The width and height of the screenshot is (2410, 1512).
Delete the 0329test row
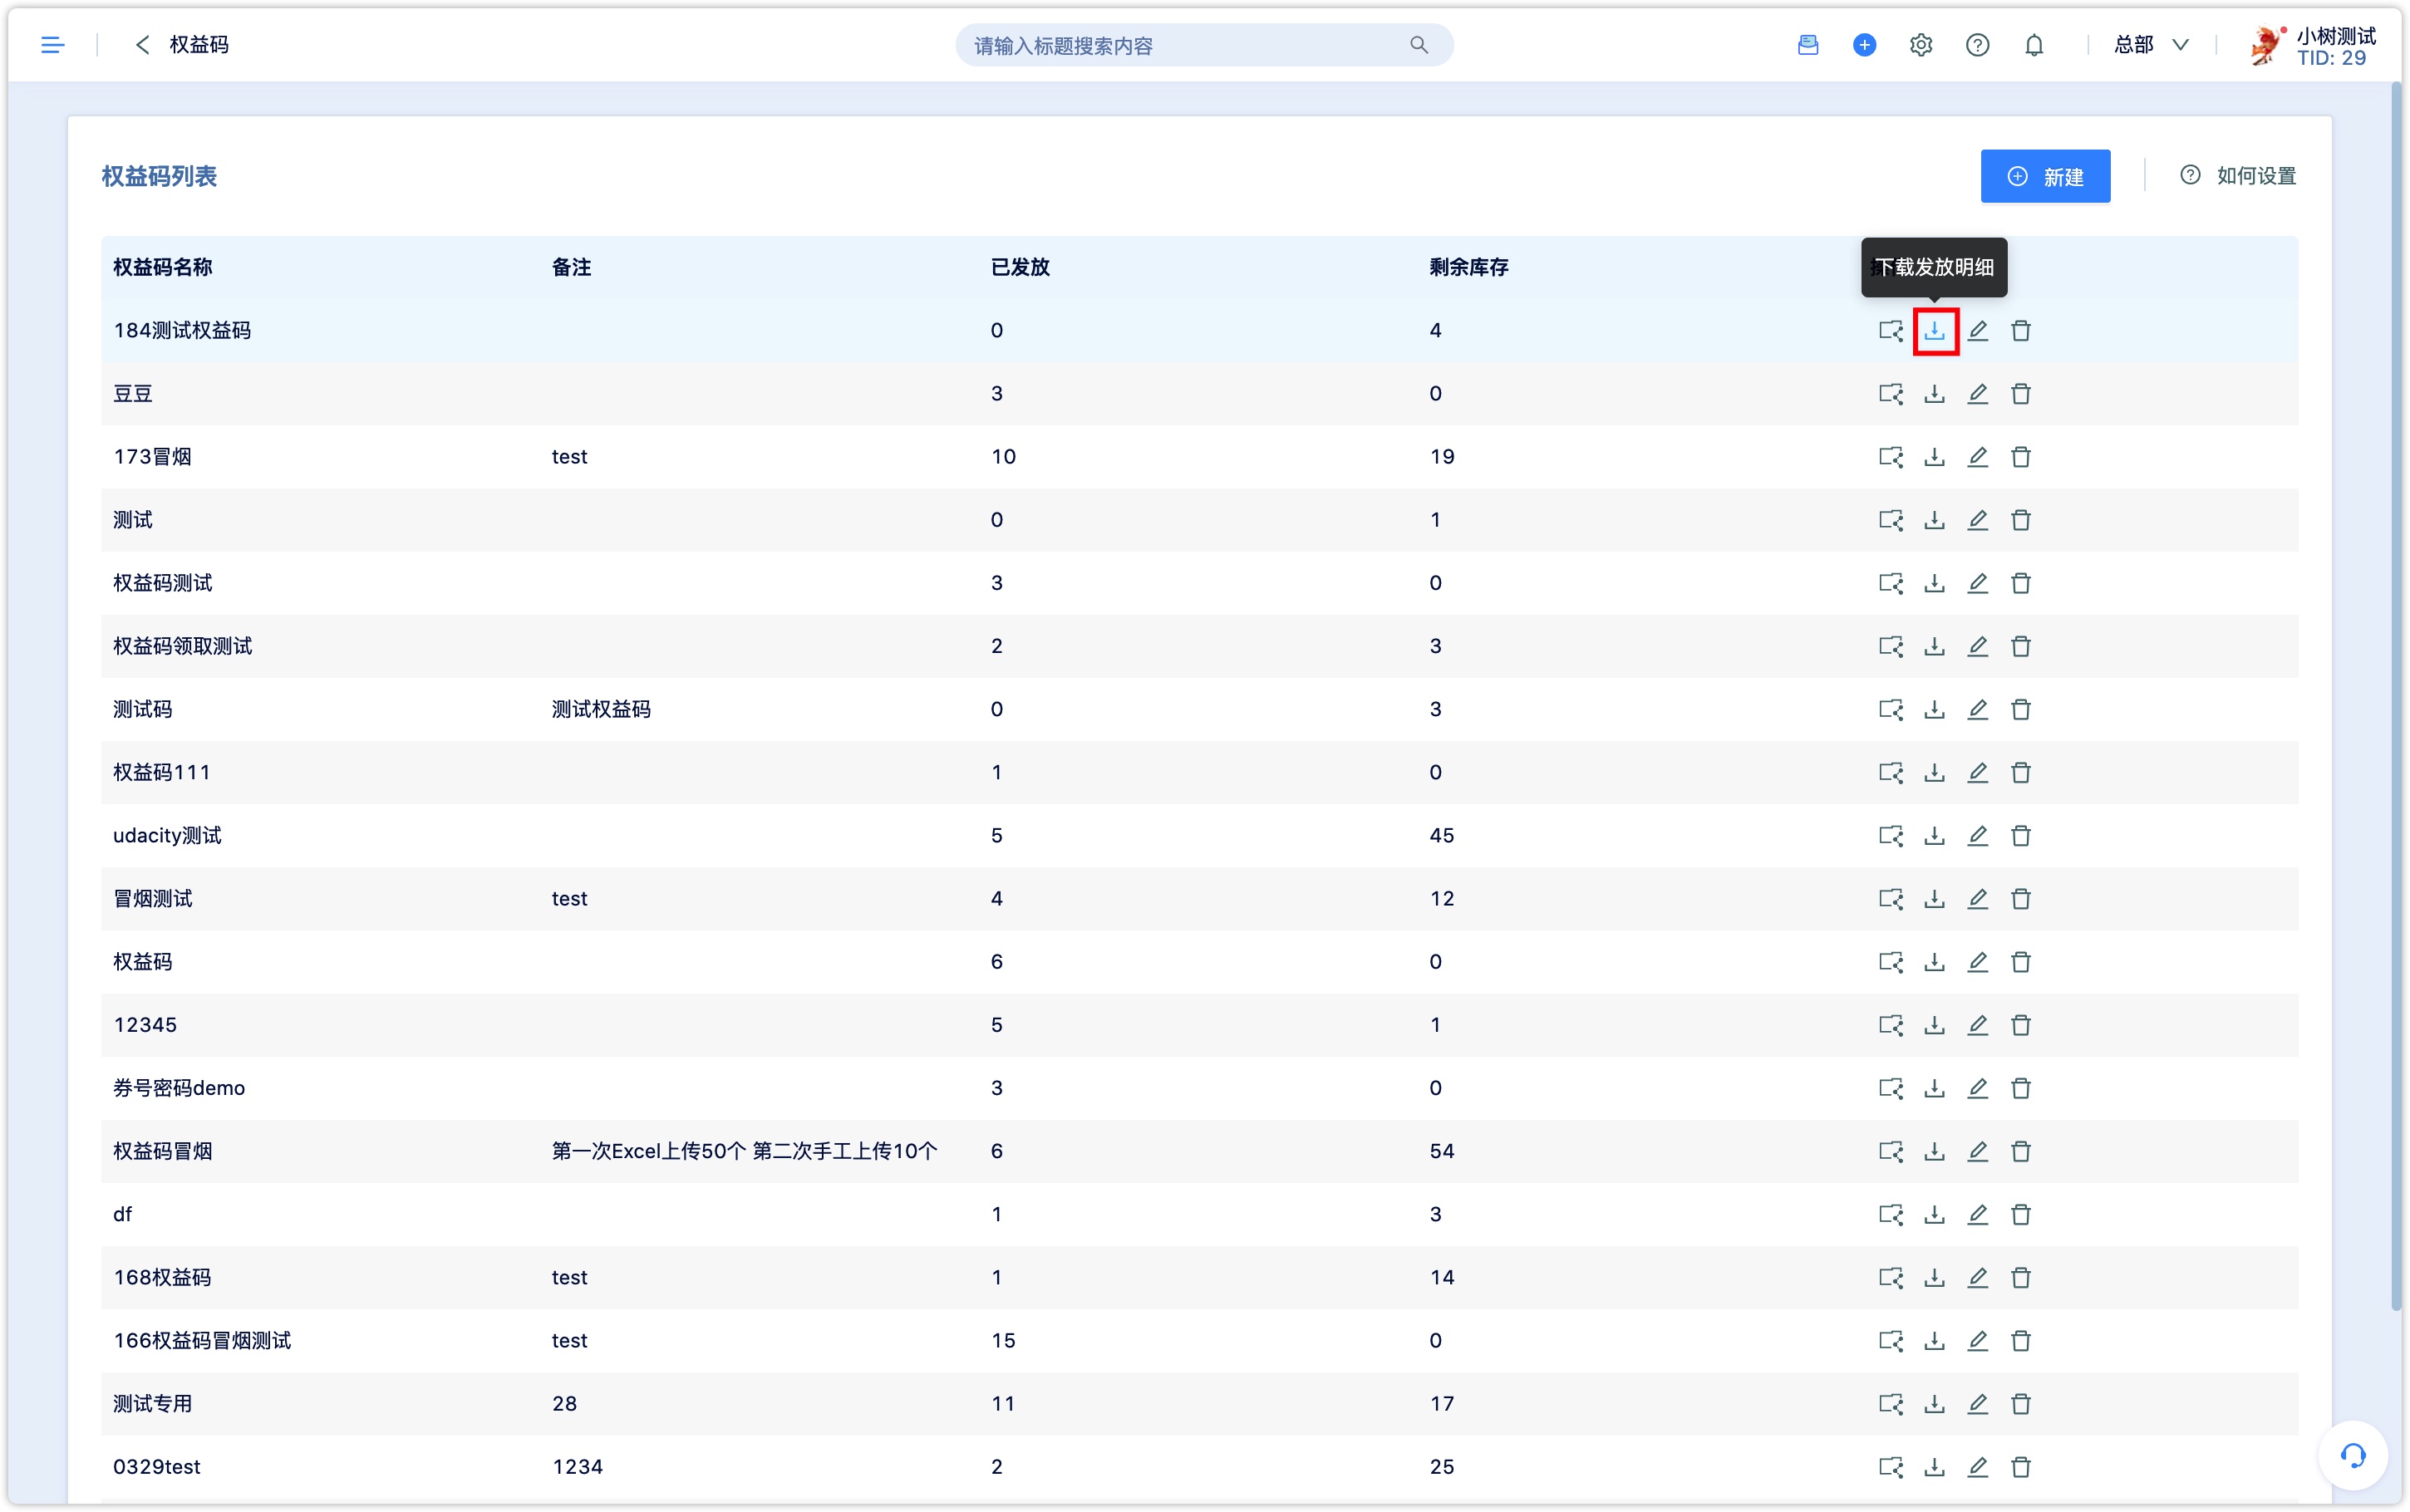(x=2020, y=1466)
